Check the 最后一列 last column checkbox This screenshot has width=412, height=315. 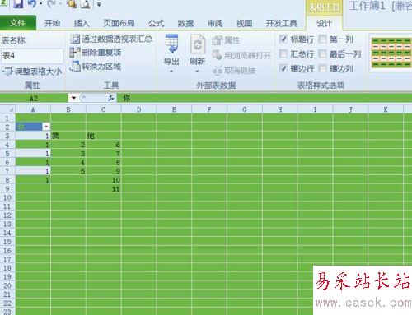(x=322, y=53)
